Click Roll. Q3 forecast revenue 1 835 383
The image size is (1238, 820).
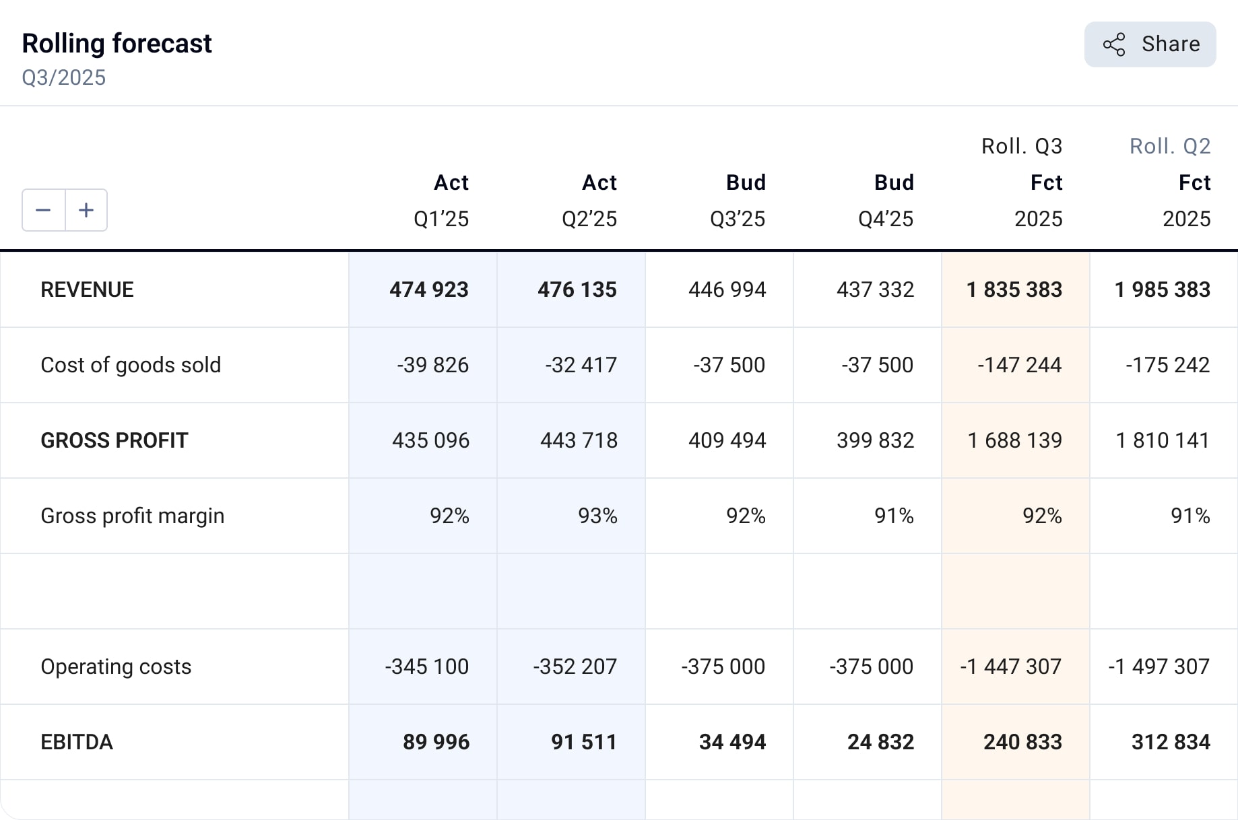click(1014, 289)
